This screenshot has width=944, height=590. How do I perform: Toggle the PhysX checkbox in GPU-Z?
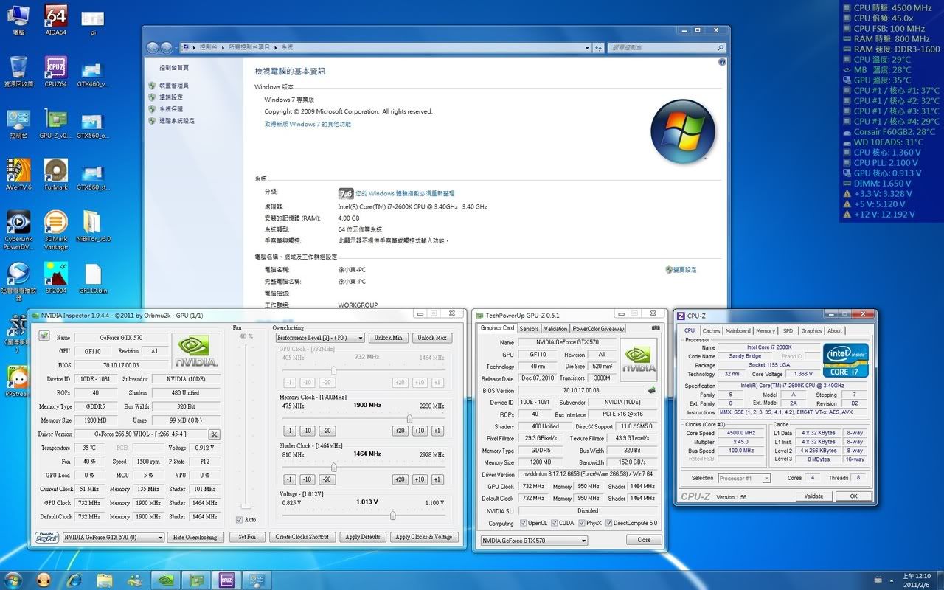(x=583, y=524)
